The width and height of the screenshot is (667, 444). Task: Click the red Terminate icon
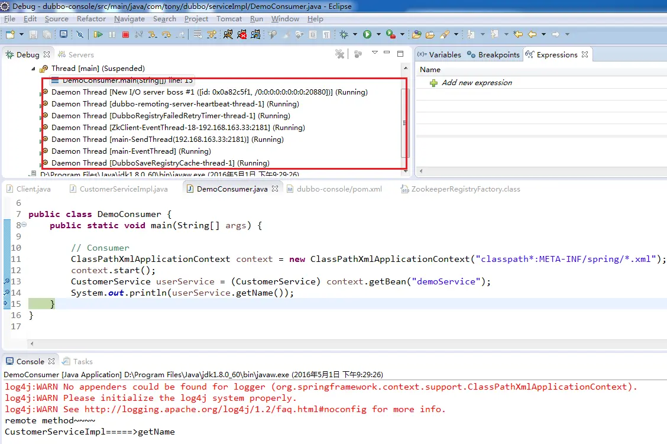125,34
